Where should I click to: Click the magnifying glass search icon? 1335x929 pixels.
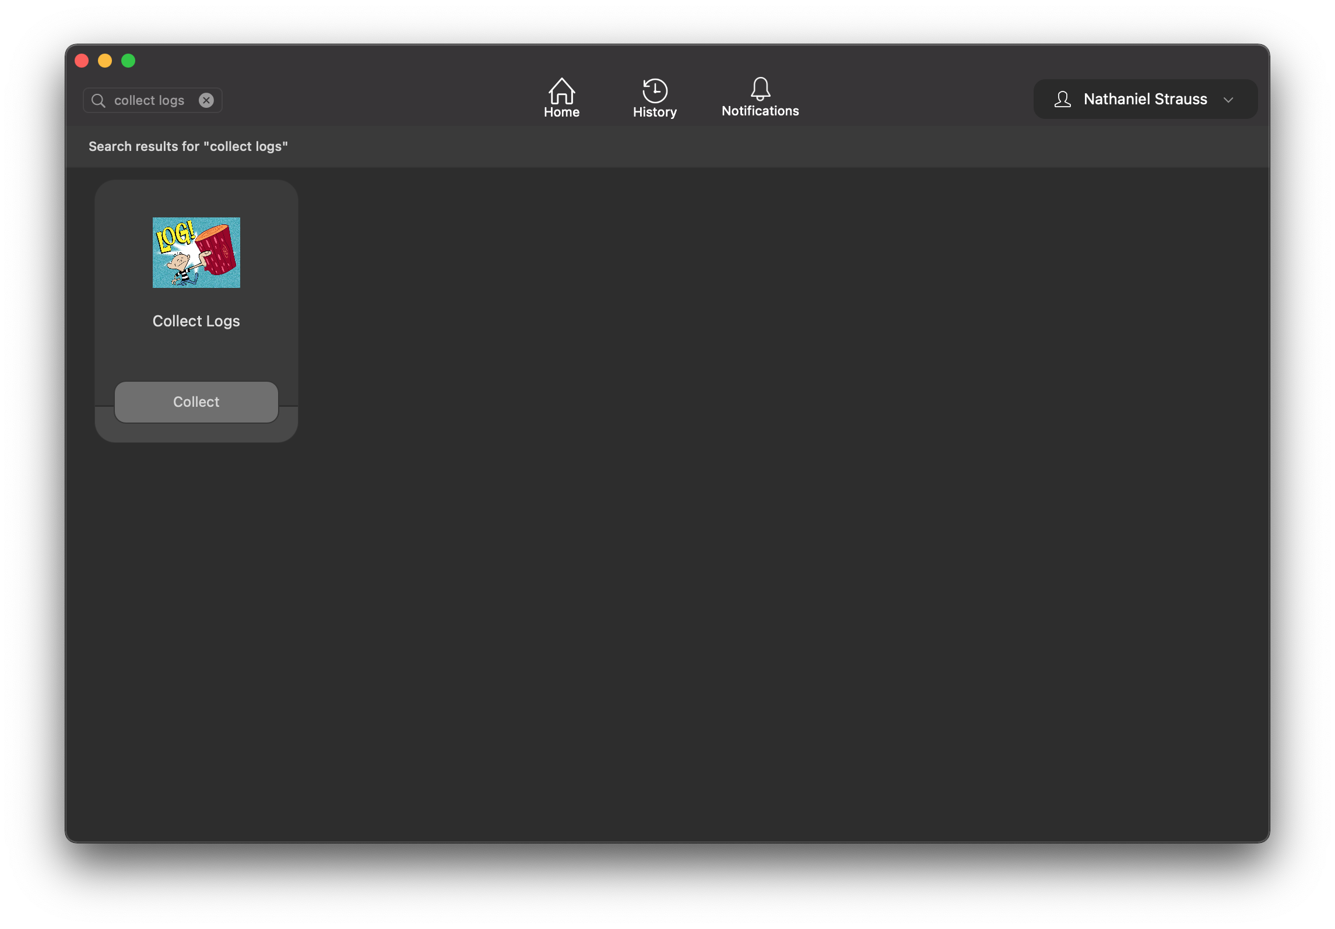coord(99,101)
